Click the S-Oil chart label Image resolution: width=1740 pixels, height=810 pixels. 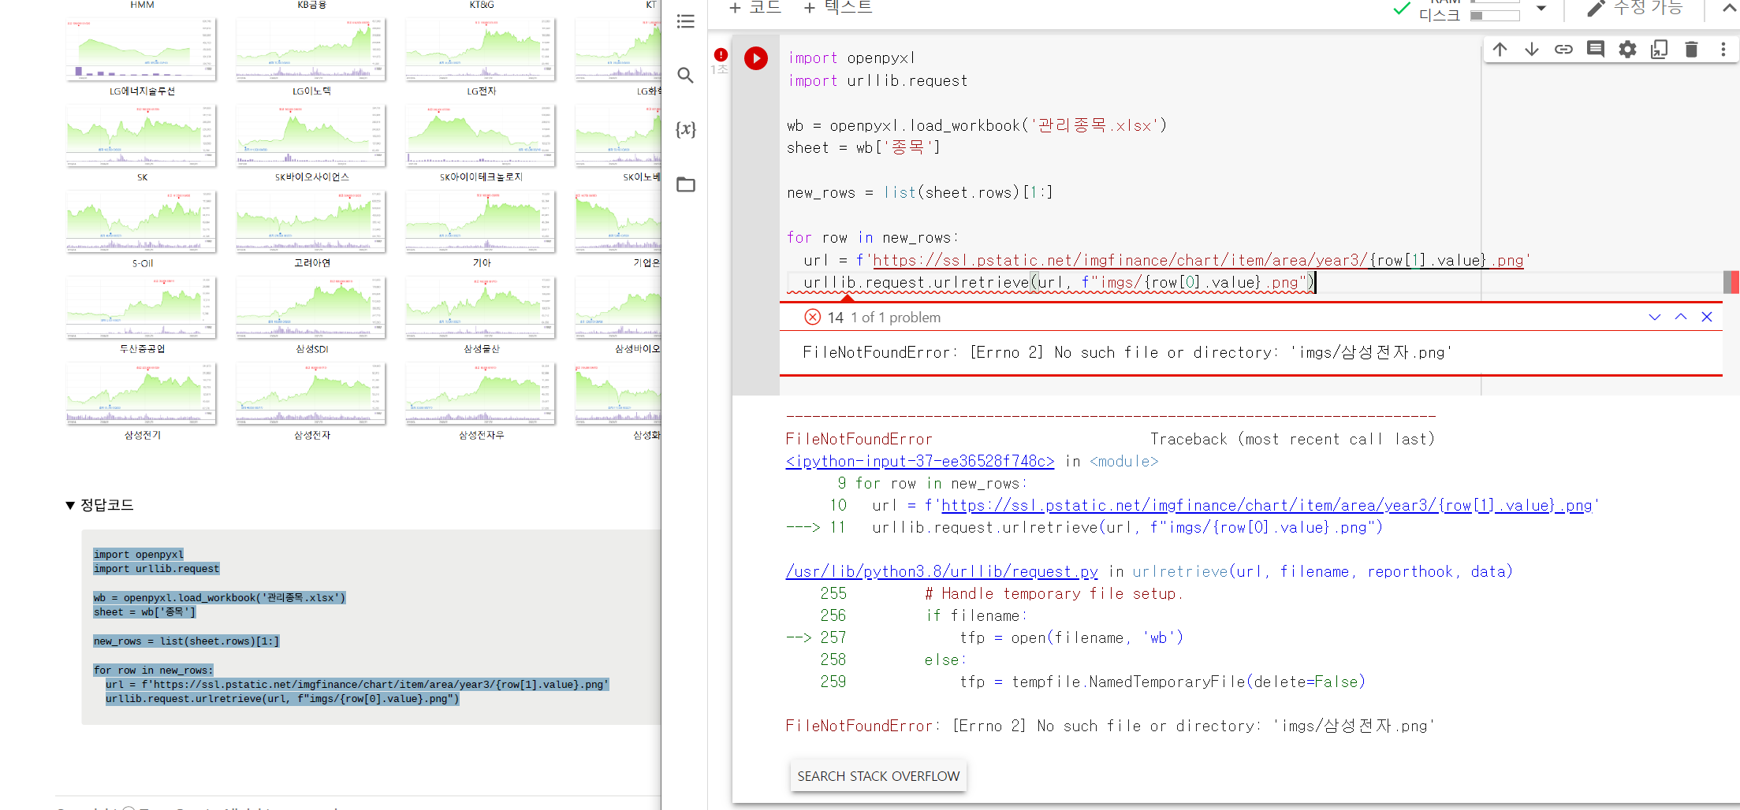pos(143,263)
